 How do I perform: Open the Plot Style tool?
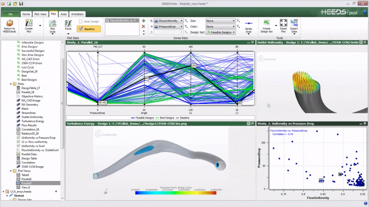pyautogui.click(x=53, y=27)
